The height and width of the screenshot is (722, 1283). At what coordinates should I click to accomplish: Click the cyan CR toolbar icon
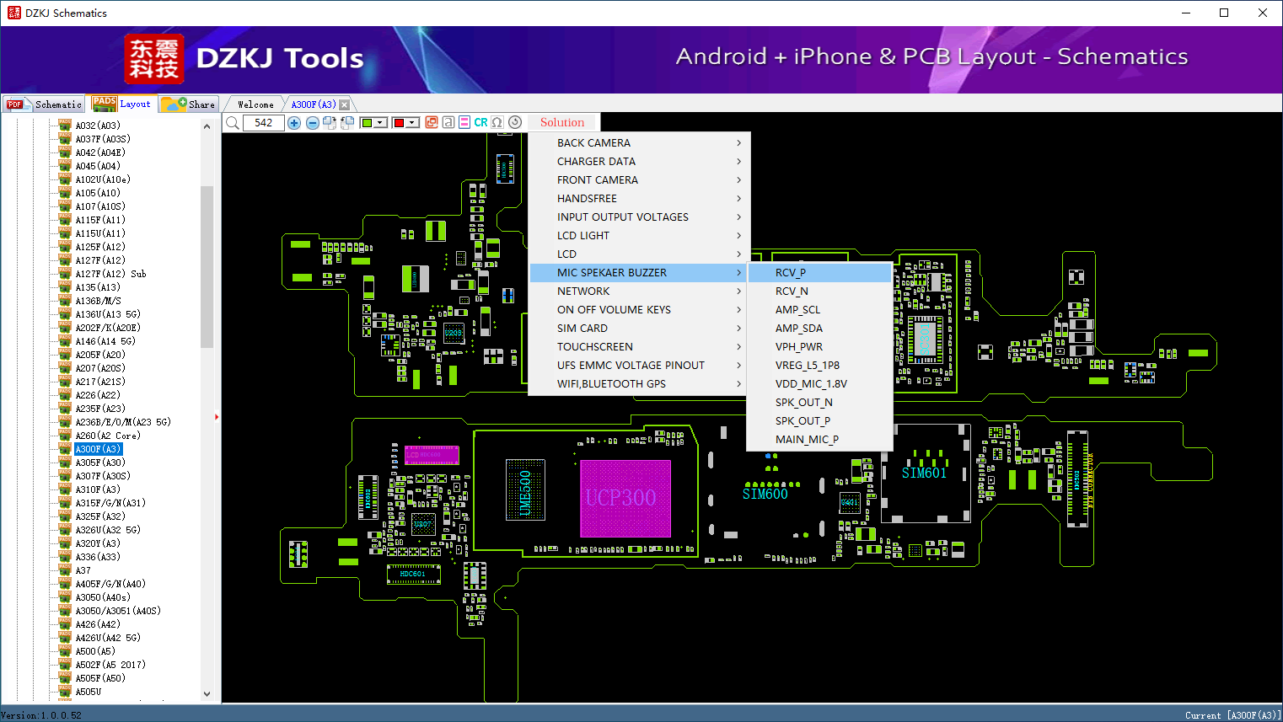point(480,122)
